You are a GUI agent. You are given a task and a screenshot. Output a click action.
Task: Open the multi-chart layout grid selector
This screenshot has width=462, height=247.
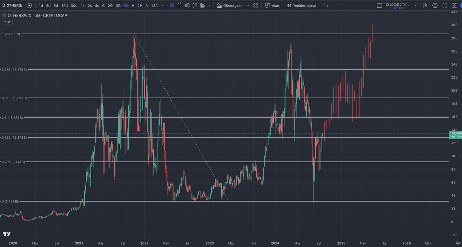point(256,5)
